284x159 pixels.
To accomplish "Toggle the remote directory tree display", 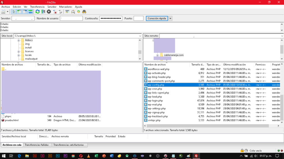I will click(25, 12).
